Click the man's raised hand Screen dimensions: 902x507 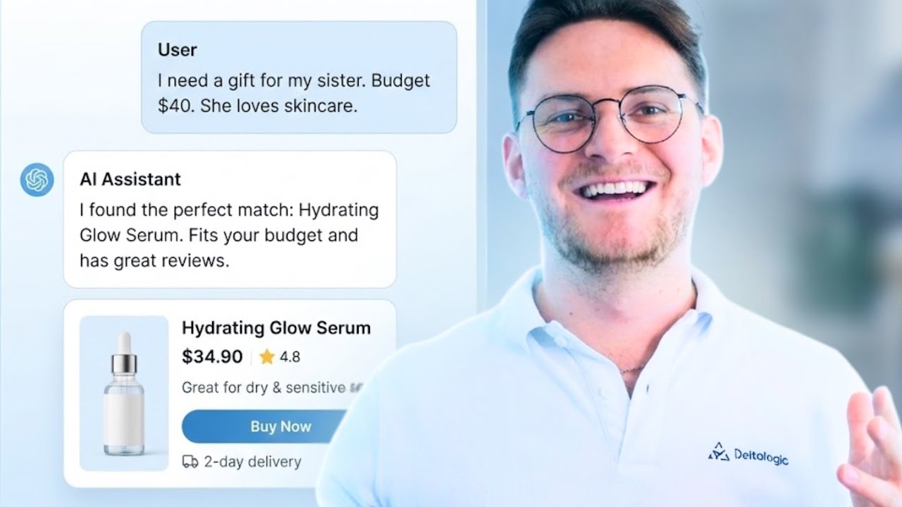click(872, 451)
